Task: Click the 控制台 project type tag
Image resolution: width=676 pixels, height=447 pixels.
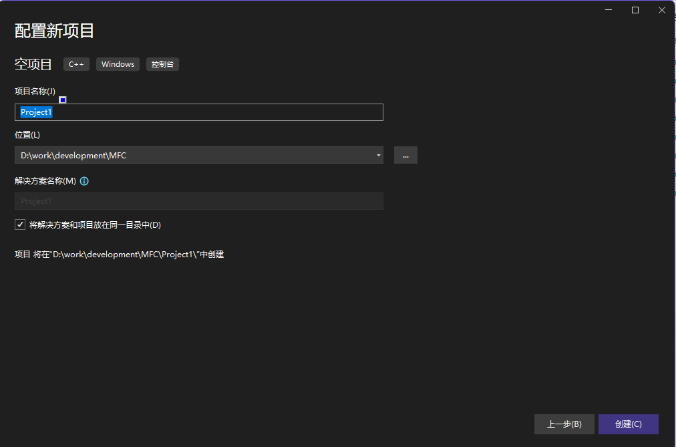Action: click(x=162, y=64)
